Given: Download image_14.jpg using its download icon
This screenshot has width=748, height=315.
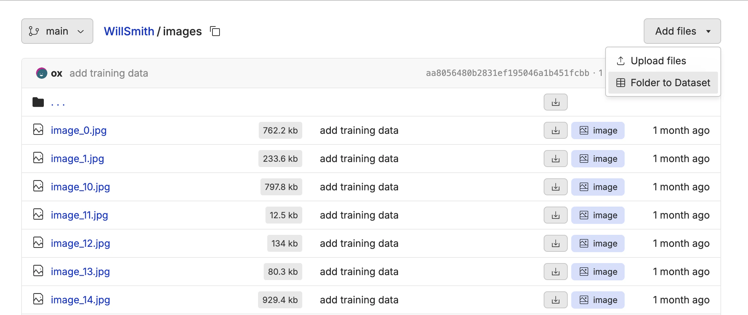Looking at the screenshot, I should 555,300.
